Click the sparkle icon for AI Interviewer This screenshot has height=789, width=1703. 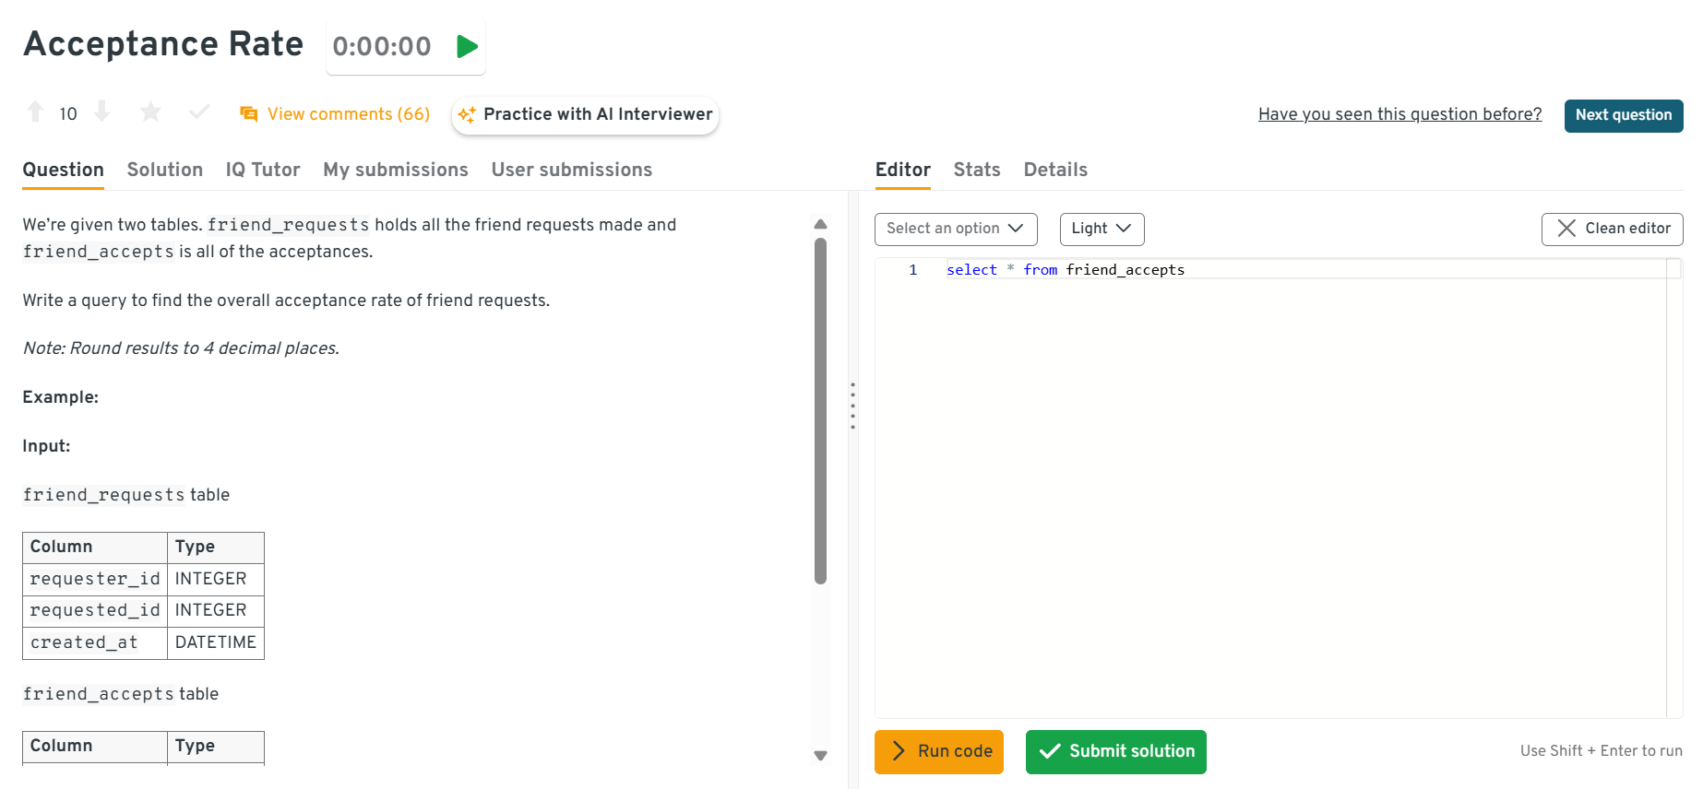tap(467, 115)
